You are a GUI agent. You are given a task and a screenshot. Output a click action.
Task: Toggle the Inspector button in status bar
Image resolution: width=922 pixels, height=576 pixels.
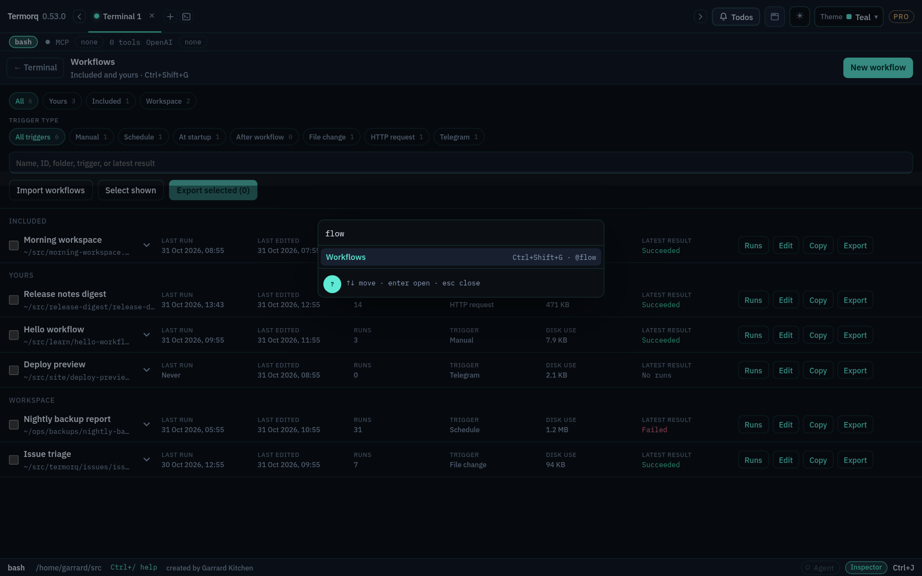point(866,567)
